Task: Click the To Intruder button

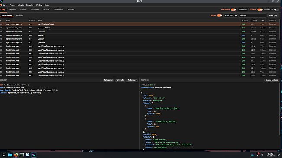Action: (x=120, y=80)
